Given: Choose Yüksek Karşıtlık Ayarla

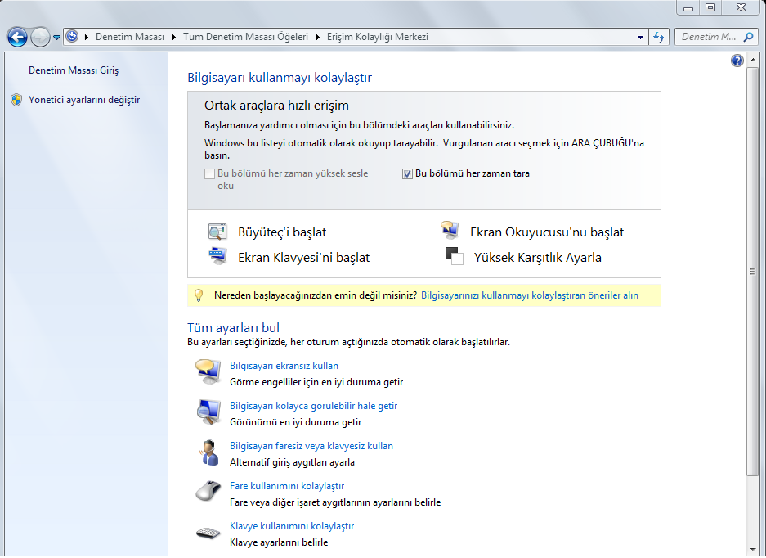Looking at the screenshot, I should click(537, 258).
